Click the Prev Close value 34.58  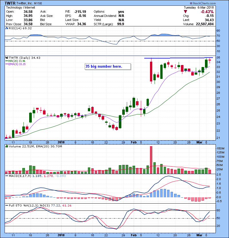(28, 24)
